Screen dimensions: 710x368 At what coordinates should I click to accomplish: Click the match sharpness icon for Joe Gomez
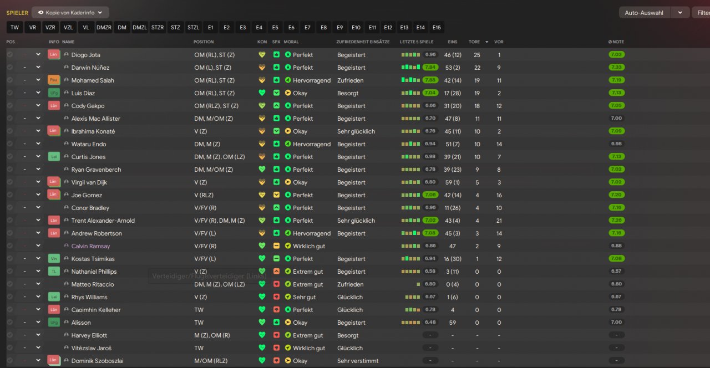pyautogui.click(x=276, y=195)
